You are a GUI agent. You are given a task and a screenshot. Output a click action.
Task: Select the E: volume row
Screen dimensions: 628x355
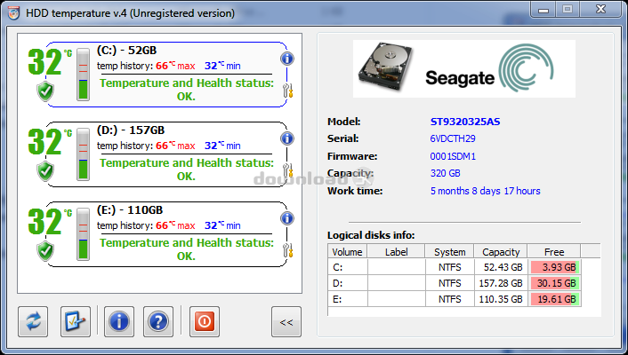tap(455, 299)
